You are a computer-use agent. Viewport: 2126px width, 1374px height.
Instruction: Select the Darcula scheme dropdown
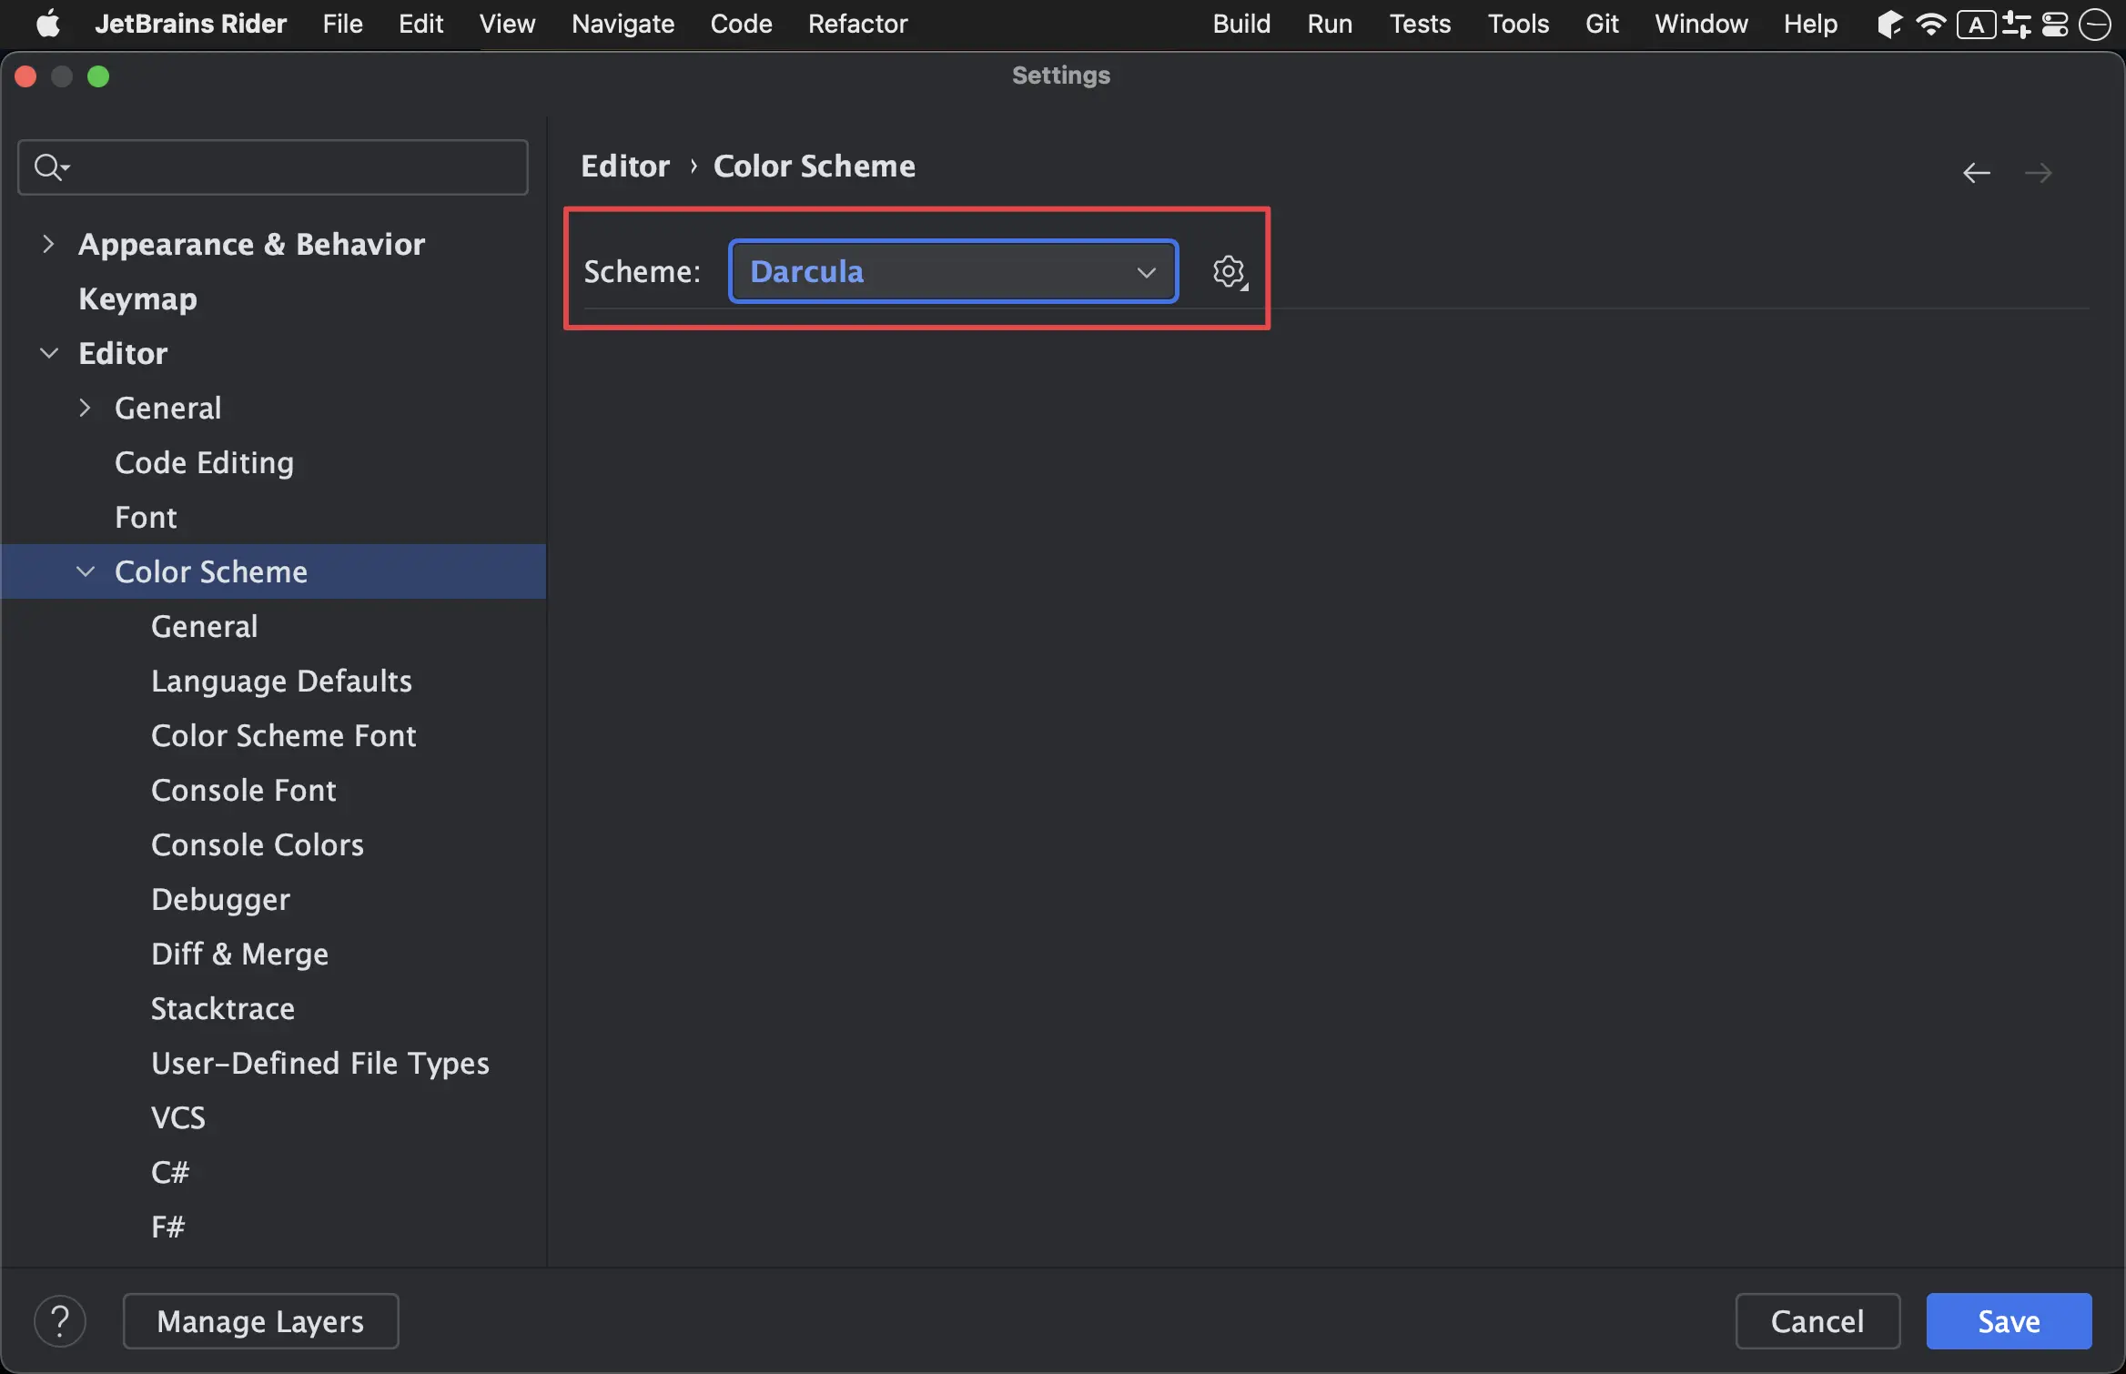[x=951, y=269]
